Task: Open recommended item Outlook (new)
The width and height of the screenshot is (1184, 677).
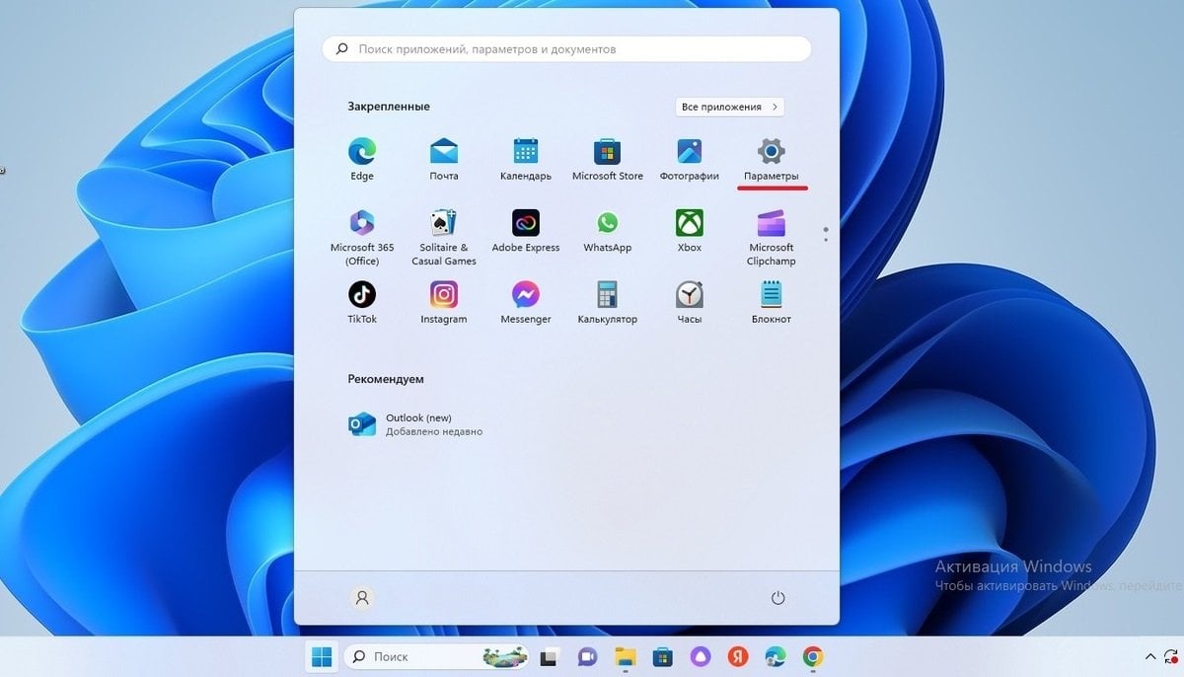Action: pos(416,424)
